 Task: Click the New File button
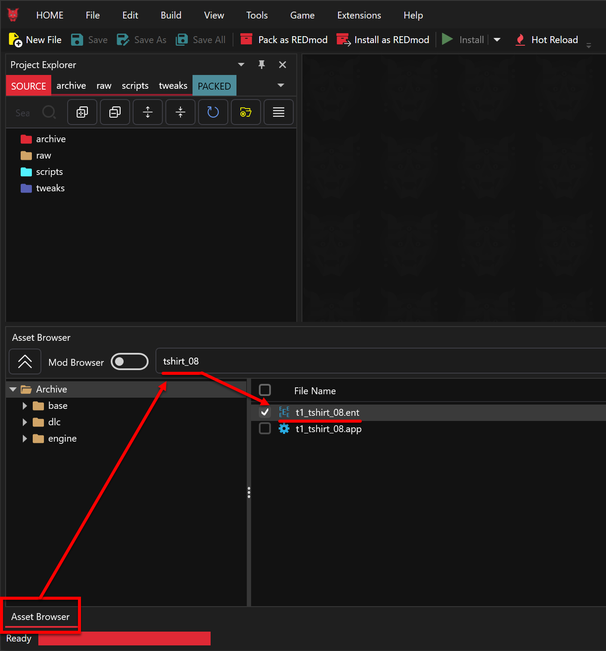tap(35, 40)
